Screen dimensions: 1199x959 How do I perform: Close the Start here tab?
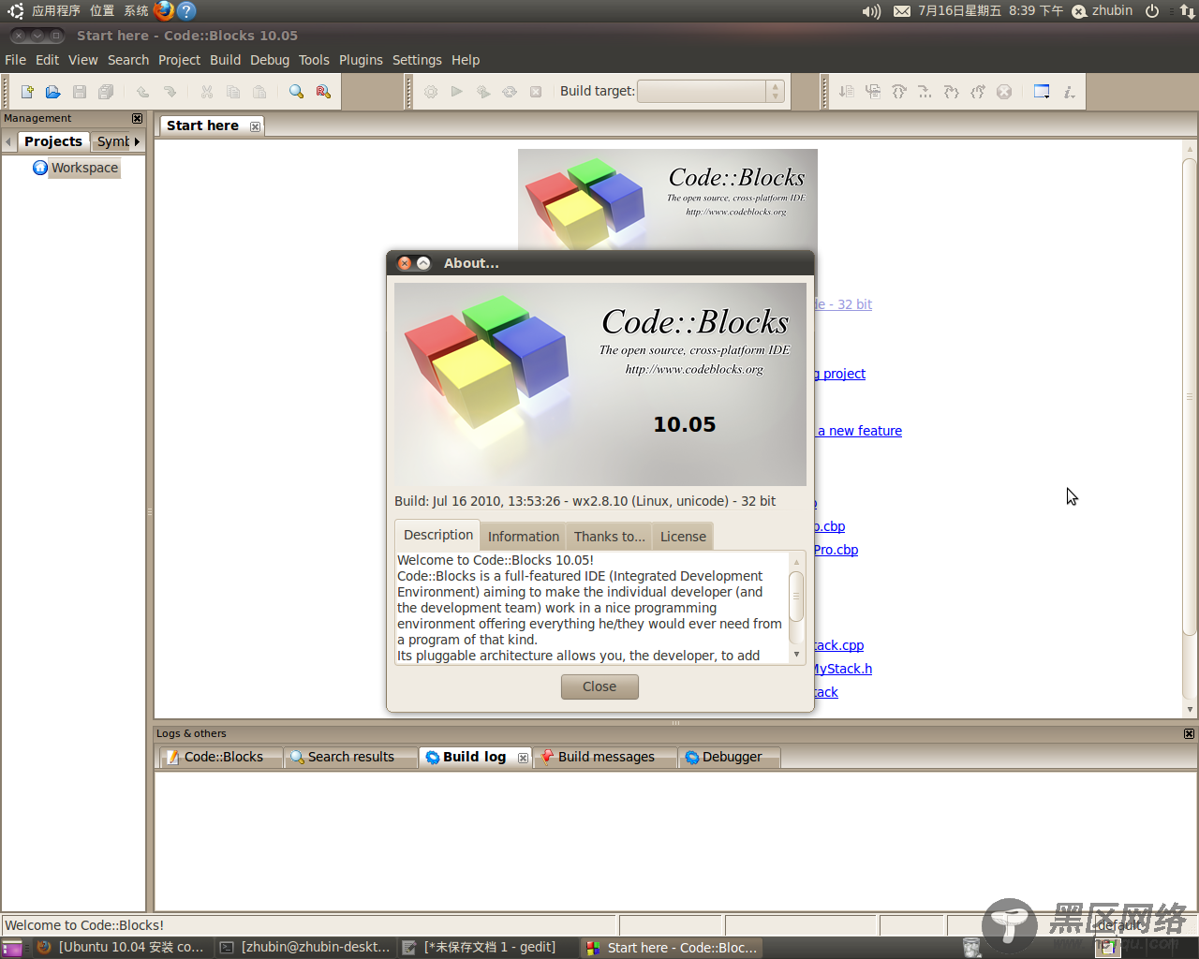click(255, 126)
